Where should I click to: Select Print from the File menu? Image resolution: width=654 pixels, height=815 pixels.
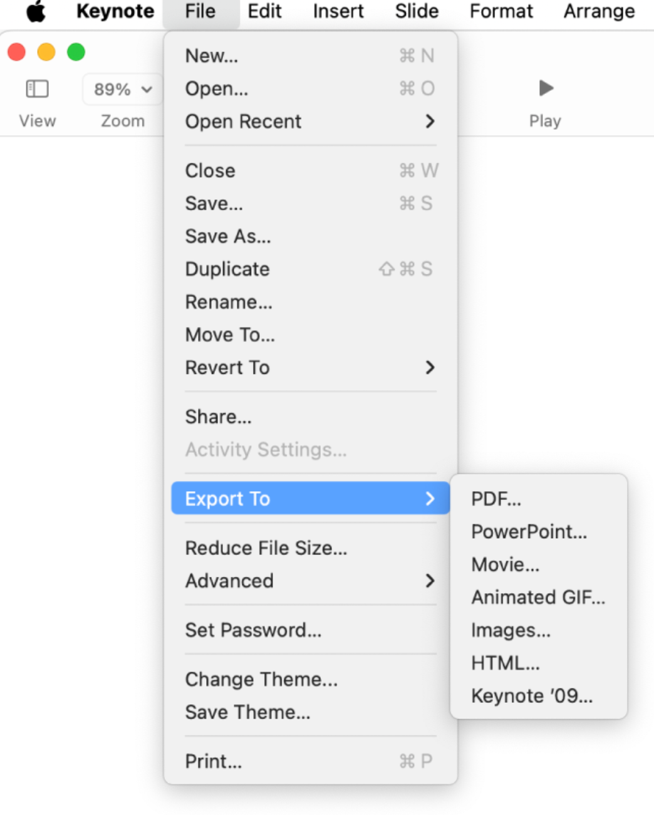point(214,760)
